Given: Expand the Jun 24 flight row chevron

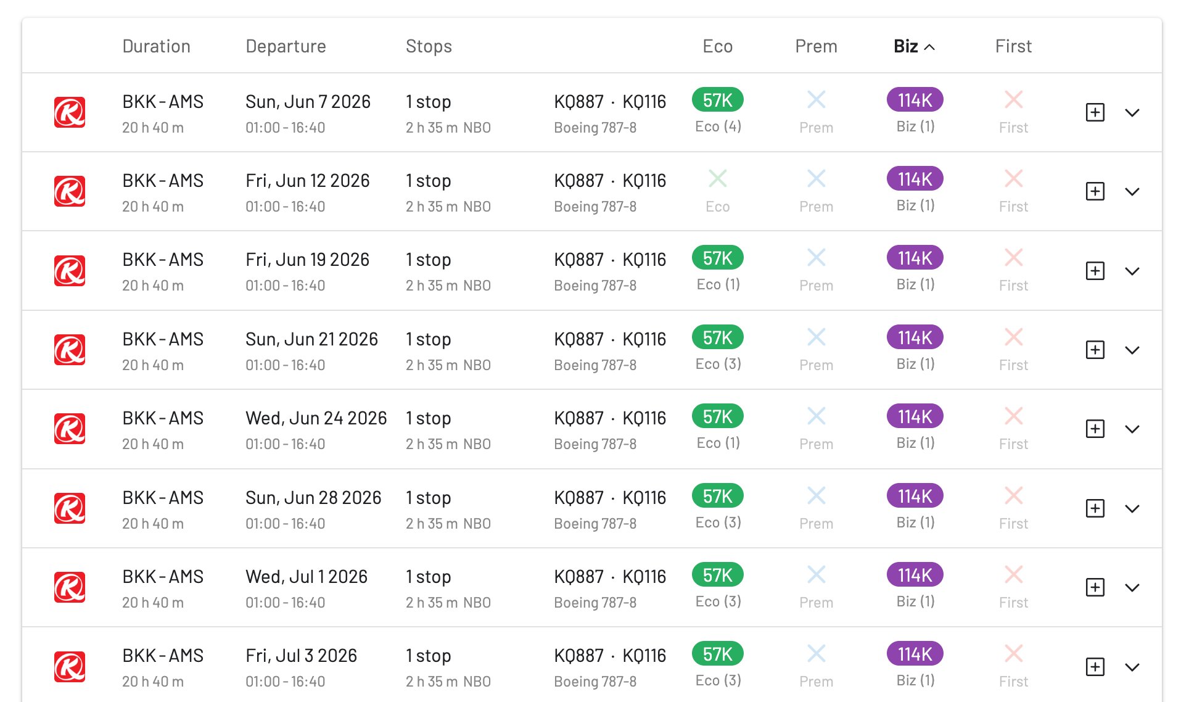Looking at the screenshot, I should (x=1133, y=429).
